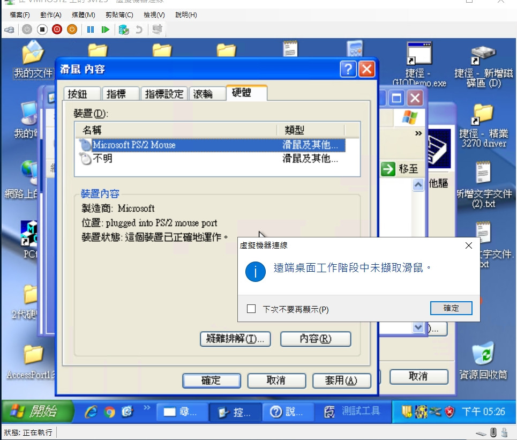
Task: Open the 檔案(F) menu
Action: coord(20,15)
